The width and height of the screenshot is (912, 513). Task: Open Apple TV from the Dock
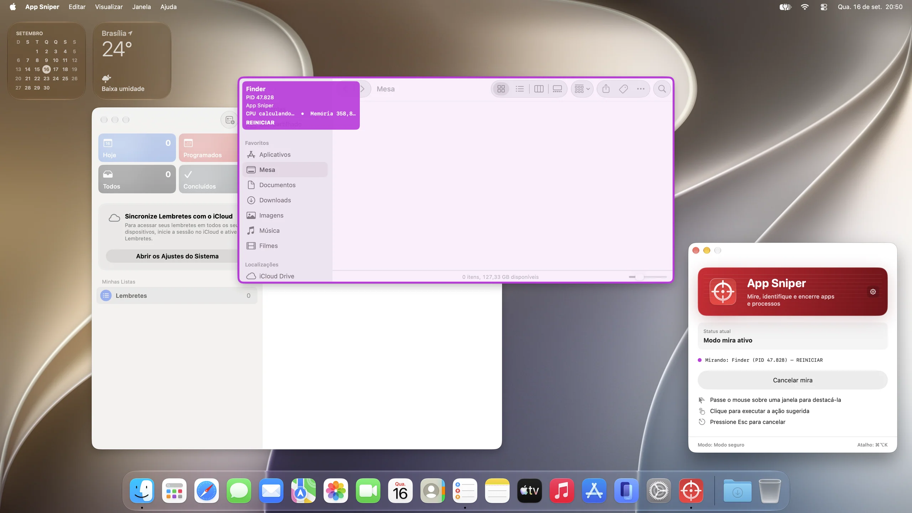[529, 491]
